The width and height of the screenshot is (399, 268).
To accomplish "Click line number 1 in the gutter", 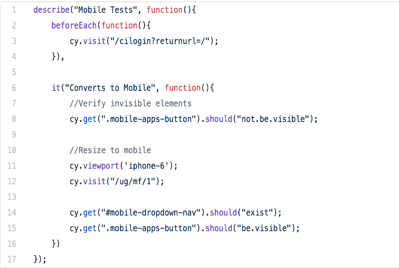I will click(13, 10).
